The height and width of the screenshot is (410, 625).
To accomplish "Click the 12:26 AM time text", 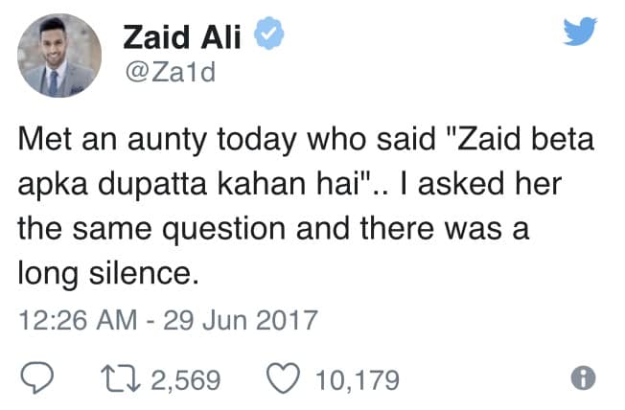I will (x=78, y=320).
